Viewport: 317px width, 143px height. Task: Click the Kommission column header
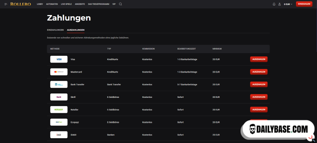click(x=148, y=49)
